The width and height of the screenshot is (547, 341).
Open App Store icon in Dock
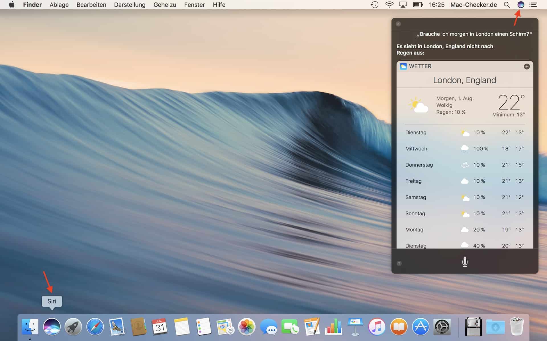(420, 327)
